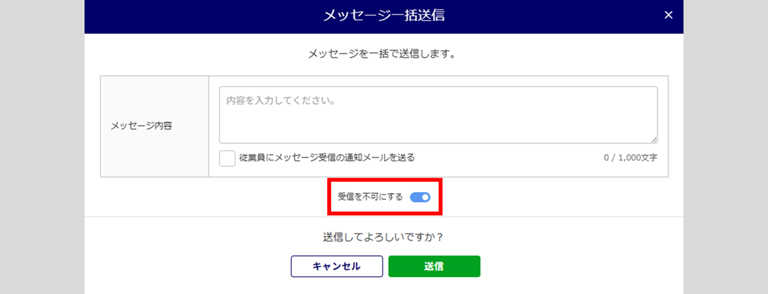Click the メッセージ内容 row label
The image size is (768, 294).
(141, 126)
